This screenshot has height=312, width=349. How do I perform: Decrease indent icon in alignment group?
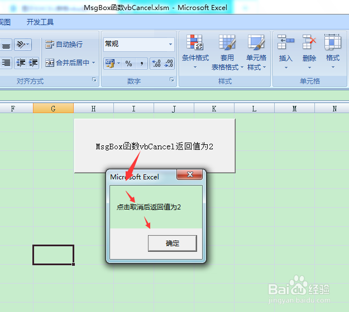click(21, 63)
